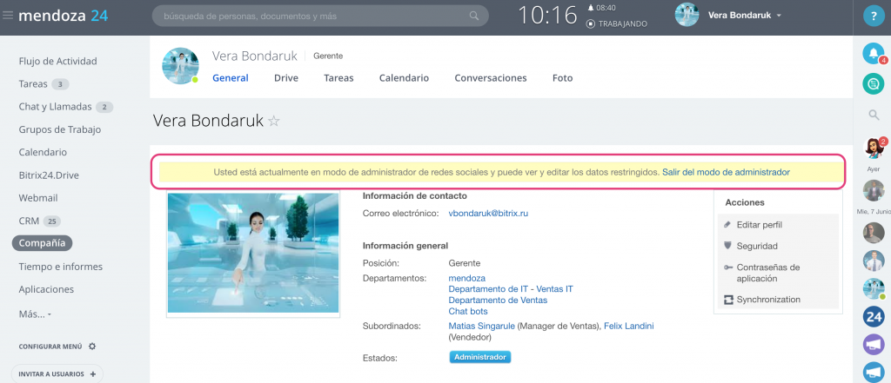Open Chat y Llamadas in left menu

(x=55, y=107)
